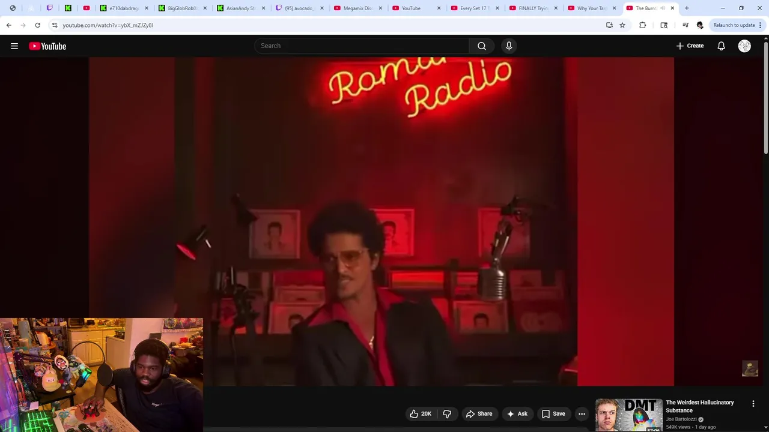Open more actions ellipsis under video
This screenshot has height=432, width=769.
[x=582, y=414]
